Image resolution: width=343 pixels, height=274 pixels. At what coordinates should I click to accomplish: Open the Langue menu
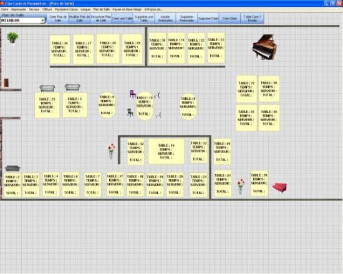coord(85,9)
